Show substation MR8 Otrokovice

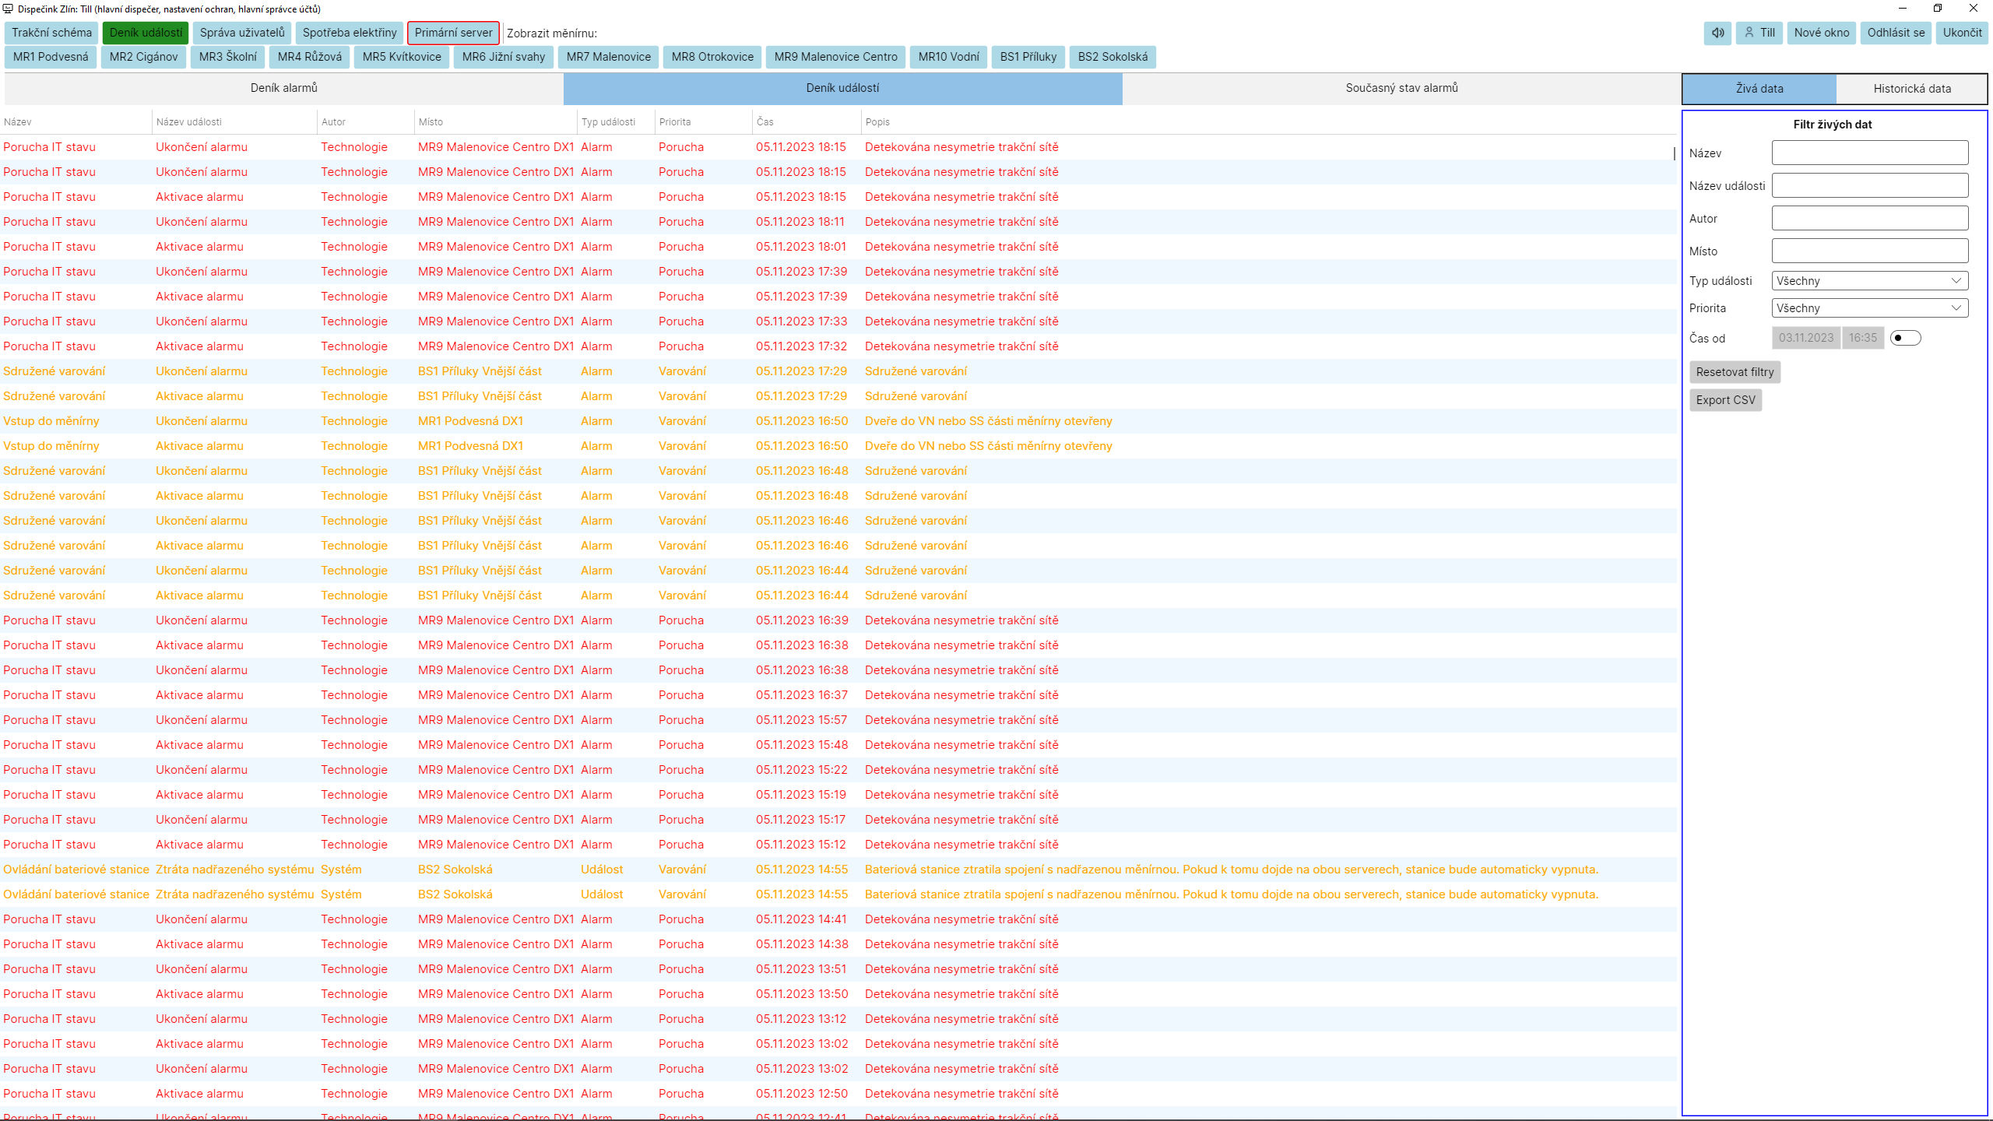click(x=712, y=57)
